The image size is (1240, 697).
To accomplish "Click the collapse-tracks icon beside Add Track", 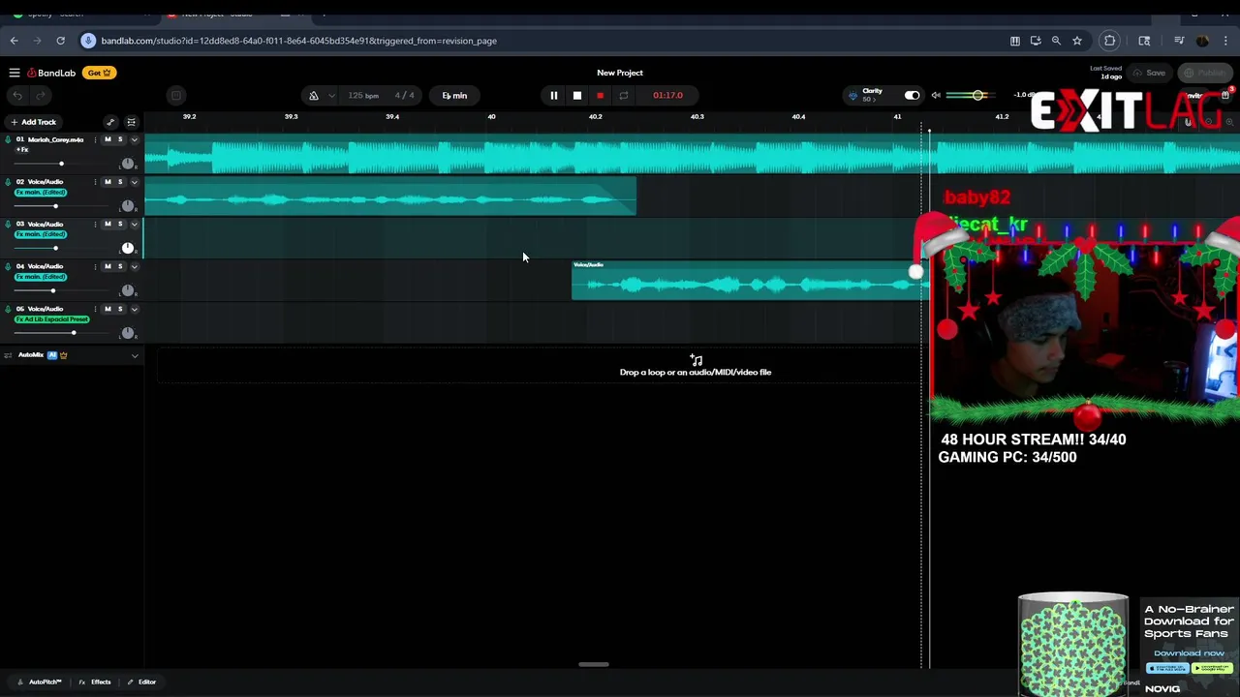I will pyautogui.click(x=131, y=122).
